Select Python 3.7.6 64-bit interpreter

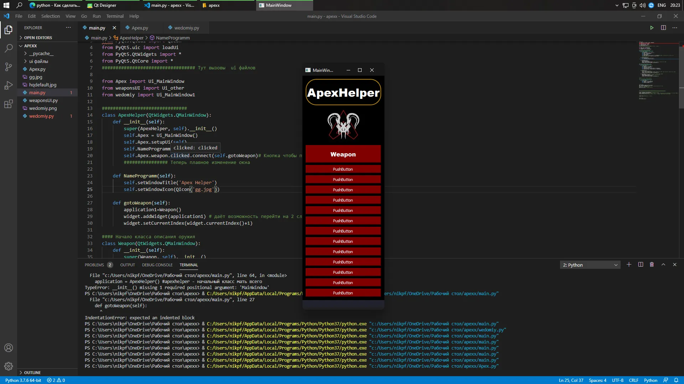point(23,380)
